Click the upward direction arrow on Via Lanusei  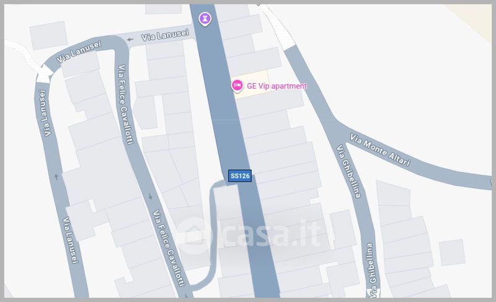[56, 177]
